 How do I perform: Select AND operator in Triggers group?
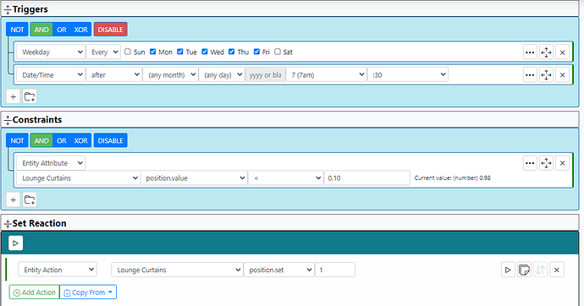[x=41, y=30]
